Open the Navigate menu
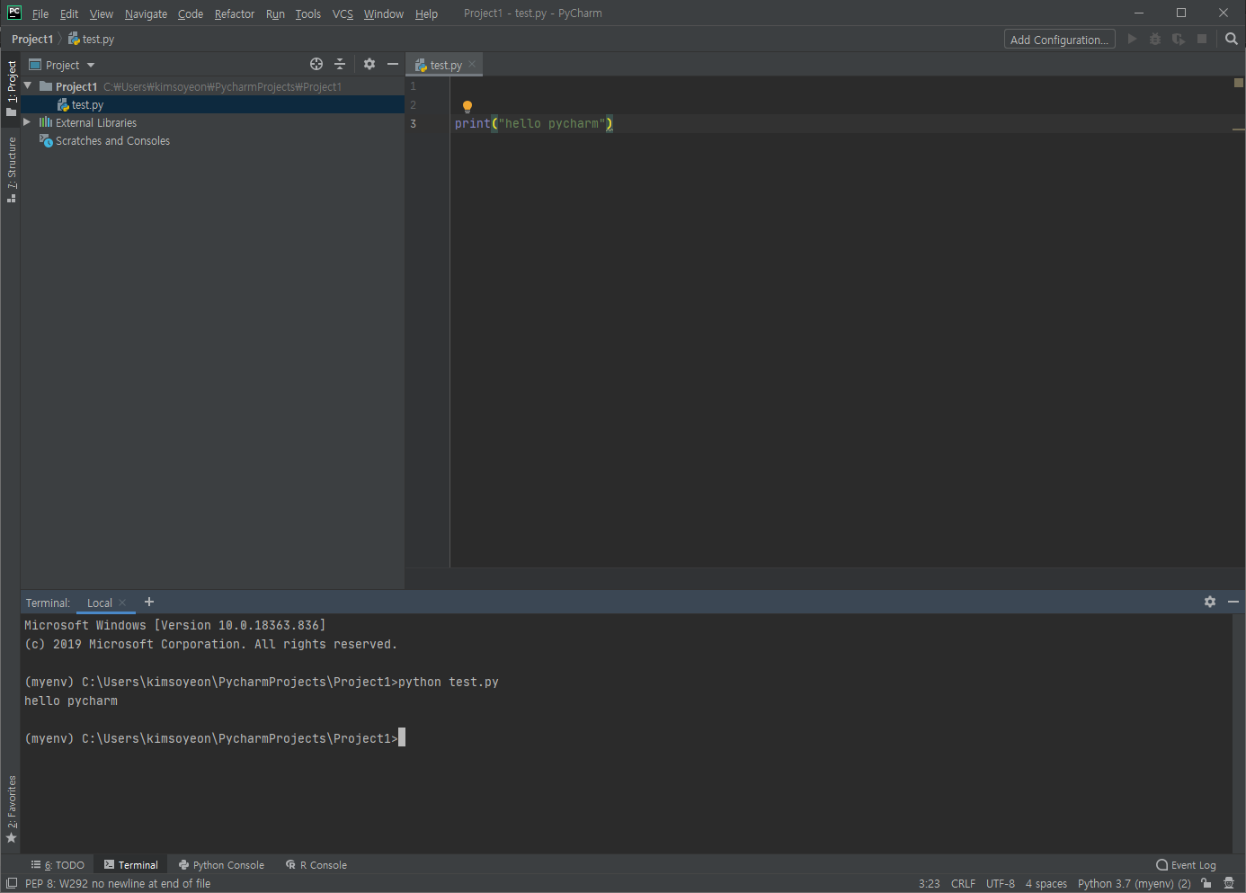This screenshot has height=893, width=1246. point(146,13)
